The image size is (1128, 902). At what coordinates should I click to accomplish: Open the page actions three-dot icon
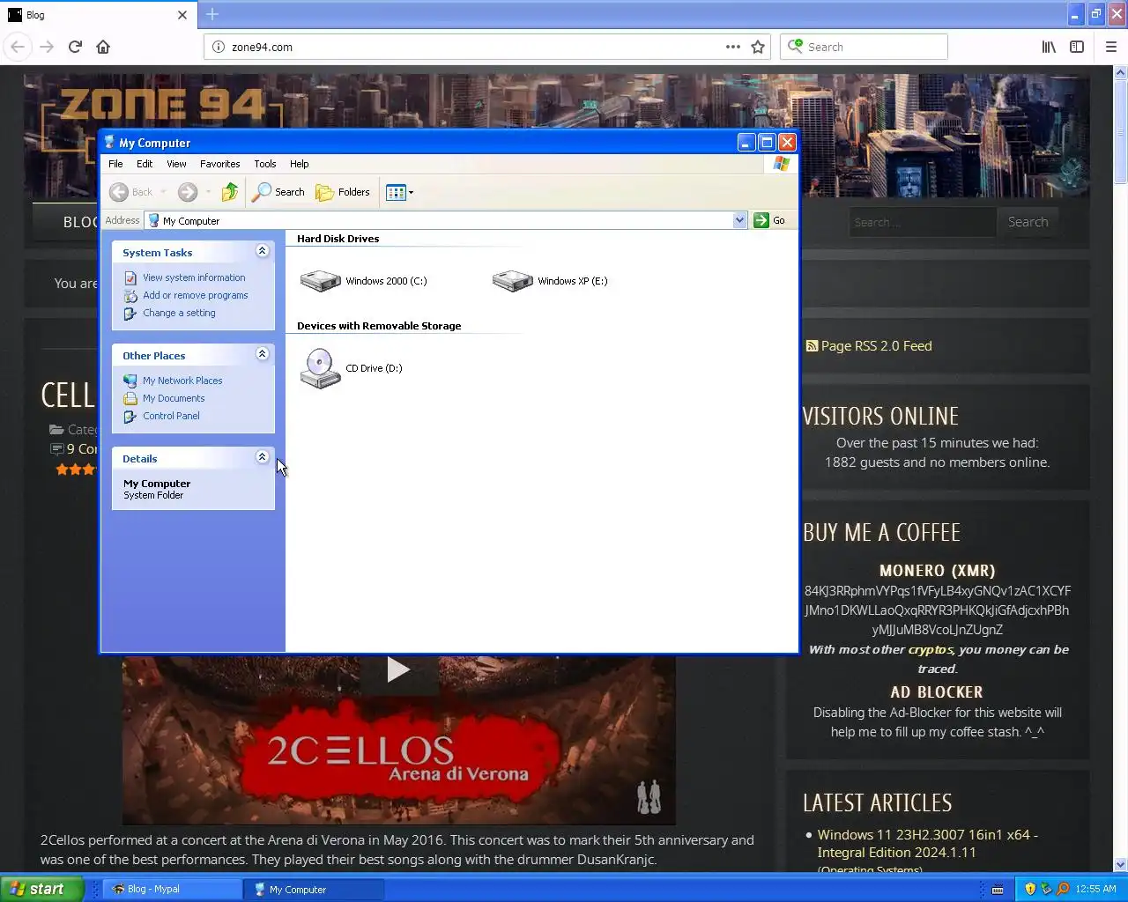[x=733, y=47]
